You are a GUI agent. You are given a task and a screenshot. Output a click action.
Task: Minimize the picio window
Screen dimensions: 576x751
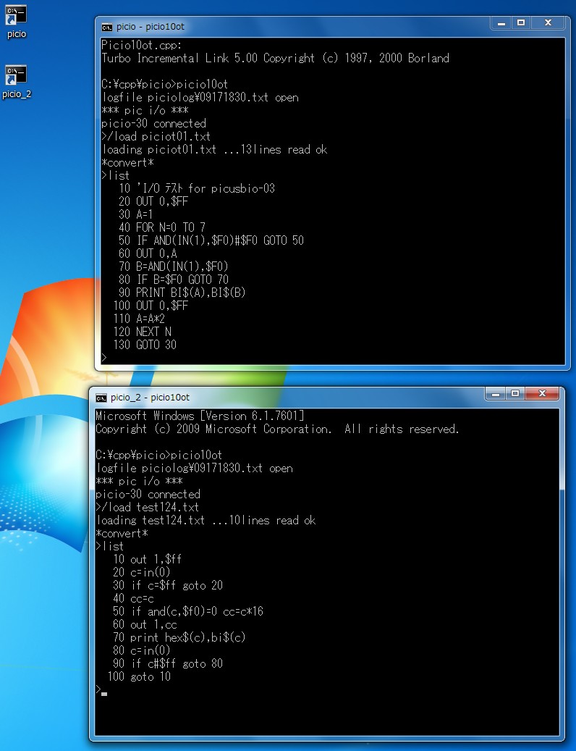point(501,23)
